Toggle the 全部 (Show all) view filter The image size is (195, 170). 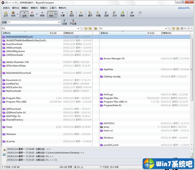point(25,14)
